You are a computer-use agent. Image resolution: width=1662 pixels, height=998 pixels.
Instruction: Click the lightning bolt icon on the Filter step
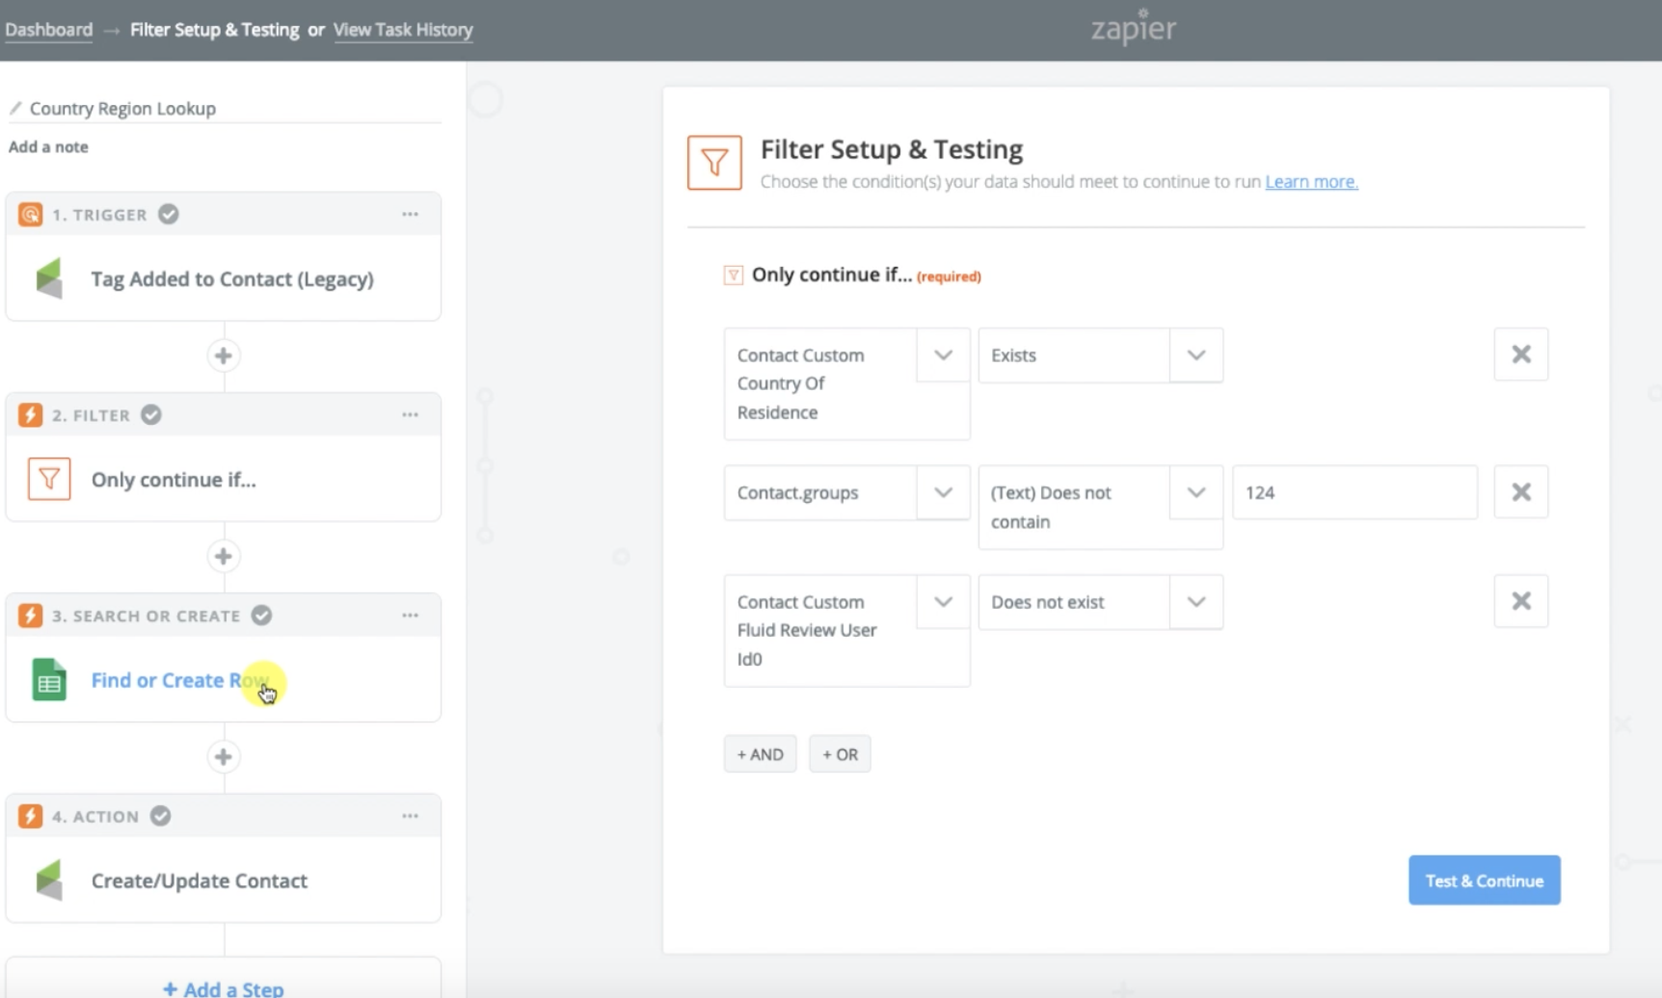pyautogui.click(x=29, y=414)
